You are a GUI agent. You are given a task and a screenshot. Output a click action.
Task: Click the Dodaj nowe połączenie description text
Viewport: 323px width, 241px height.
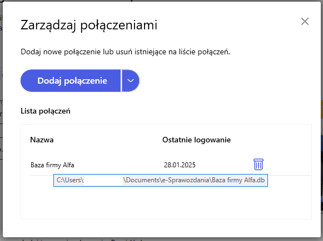click(x=125, y=52)
